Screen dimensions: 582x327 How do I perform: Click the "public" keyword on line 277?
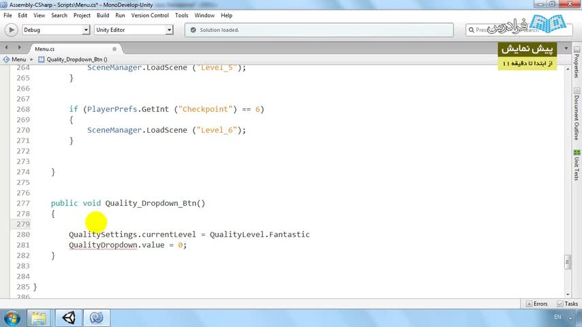coord(64,204)
